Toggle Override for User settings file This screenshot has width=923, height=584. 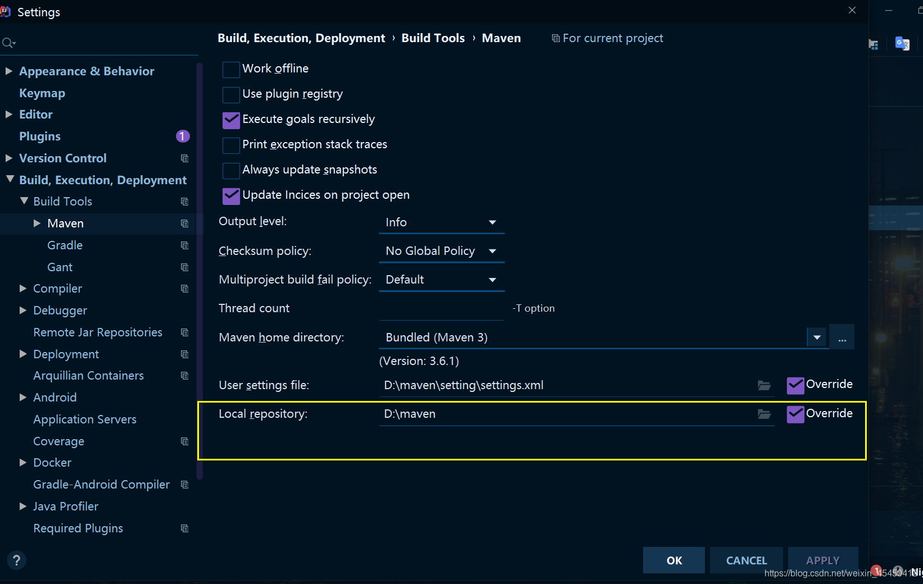pos(795,385)
